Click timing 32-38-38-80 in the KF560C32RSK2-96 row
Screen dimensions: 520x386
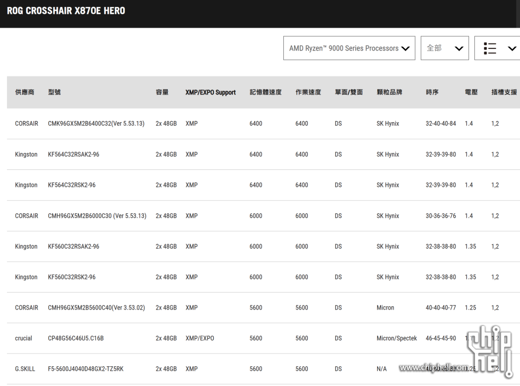441,277
